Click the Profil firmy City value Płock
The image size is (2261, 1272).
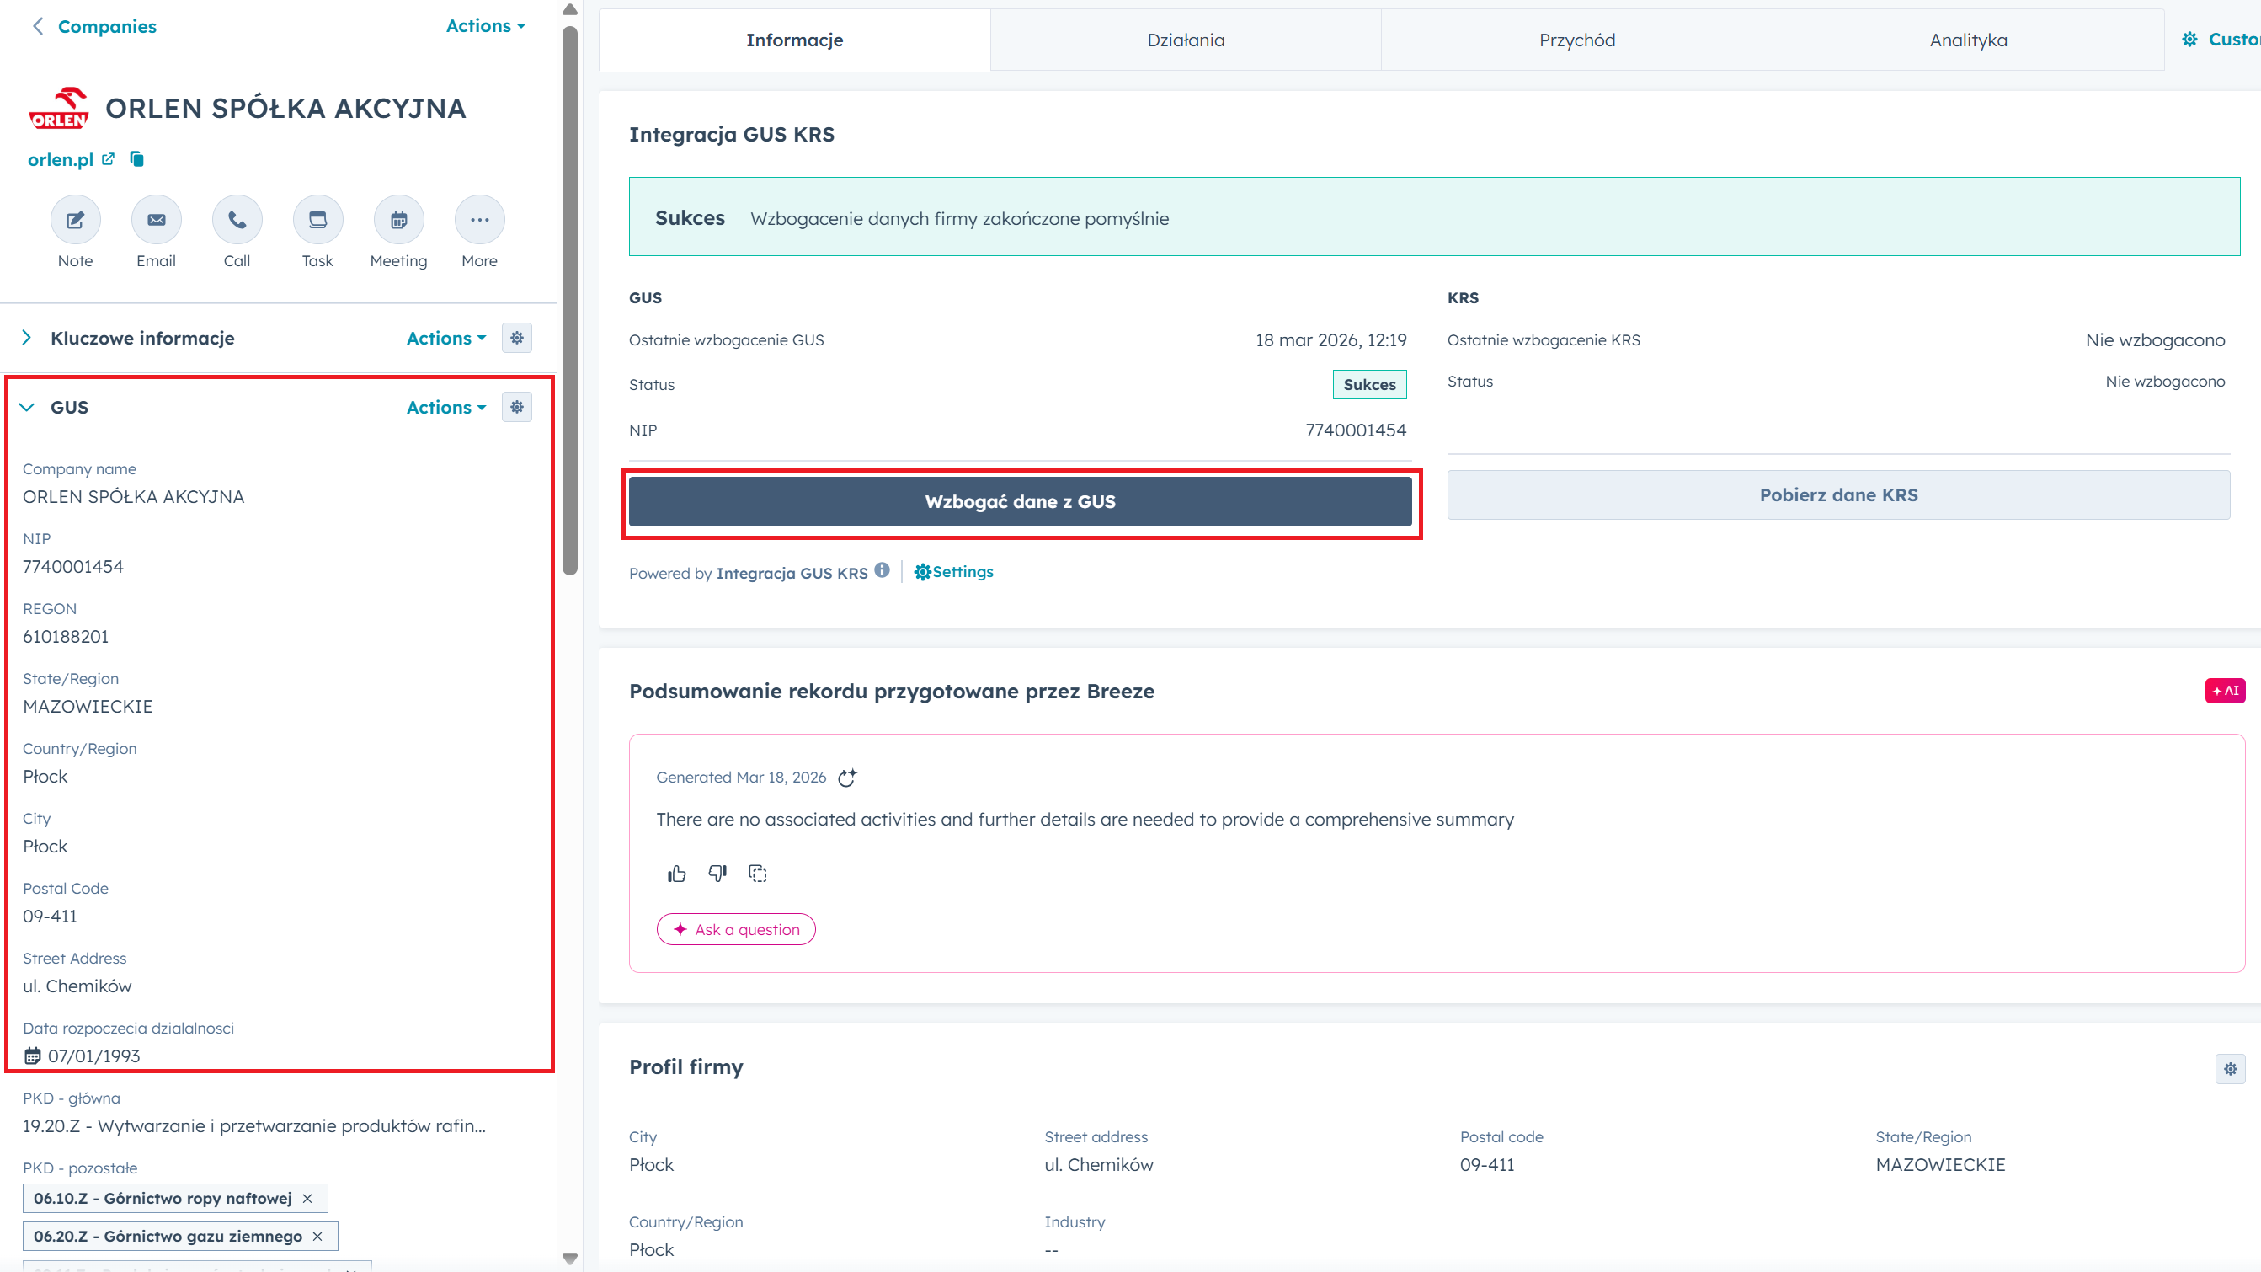[651, 1165]
